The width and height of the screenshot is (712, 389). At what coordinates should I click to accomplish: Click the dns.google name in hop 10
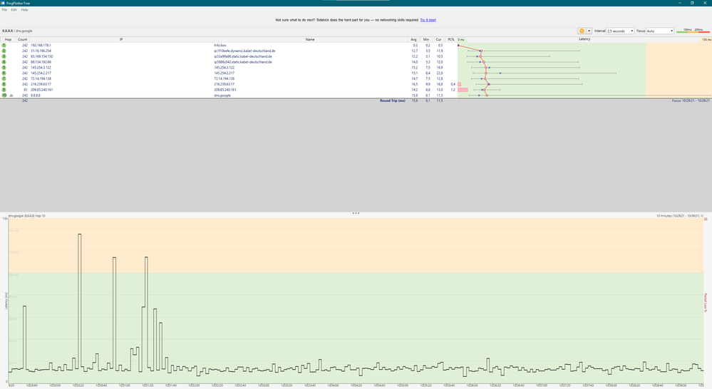pos(222,95)
